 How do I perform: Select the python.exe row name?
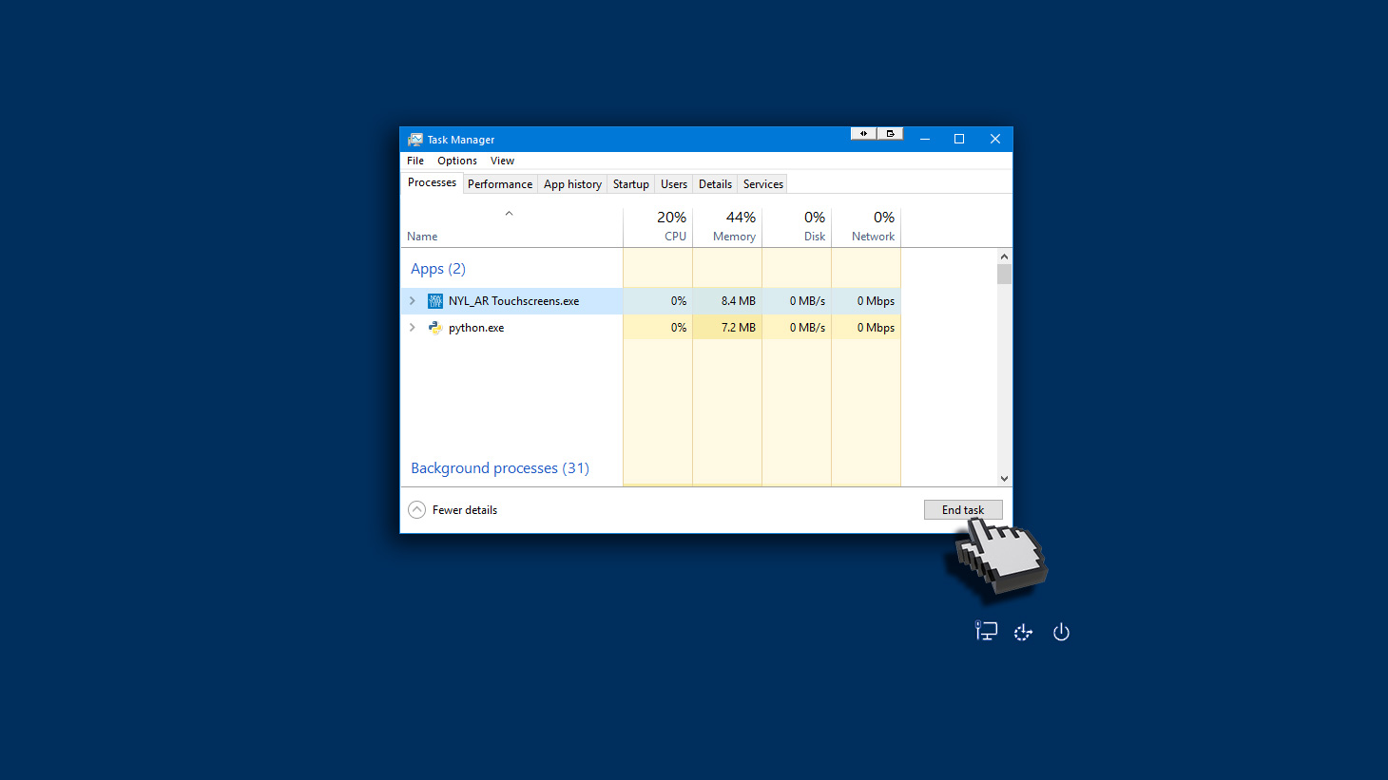point(476,328)
